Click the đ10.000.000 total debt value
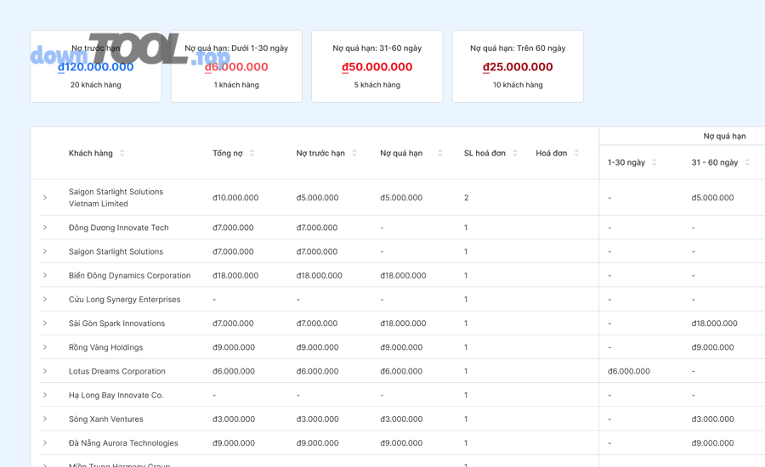Viewport: 765px width, 467px height. [x=235, y=198]
